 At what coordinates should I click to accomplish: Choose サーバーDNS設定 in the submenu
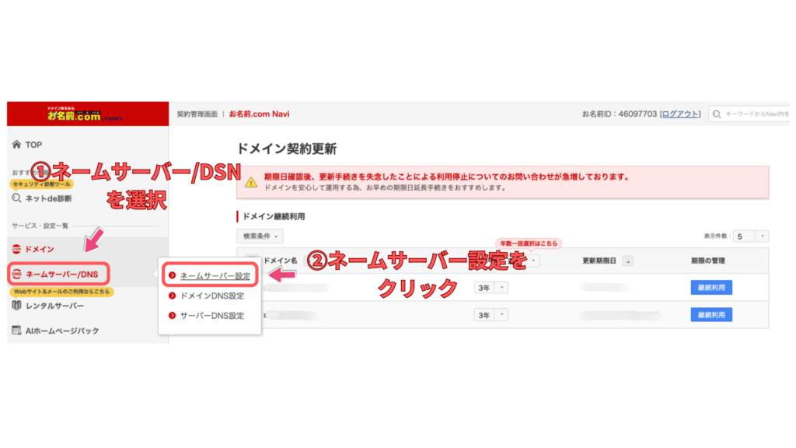[x=211, y=315]
